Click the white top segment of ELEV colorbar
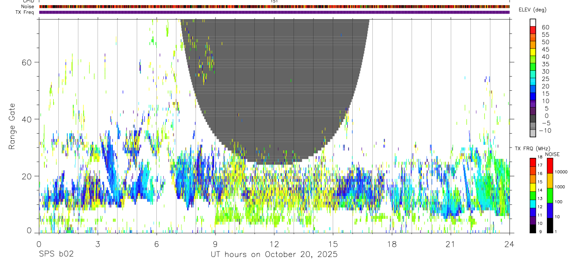Viewport: 573px width, 264px height. (533, 23)
